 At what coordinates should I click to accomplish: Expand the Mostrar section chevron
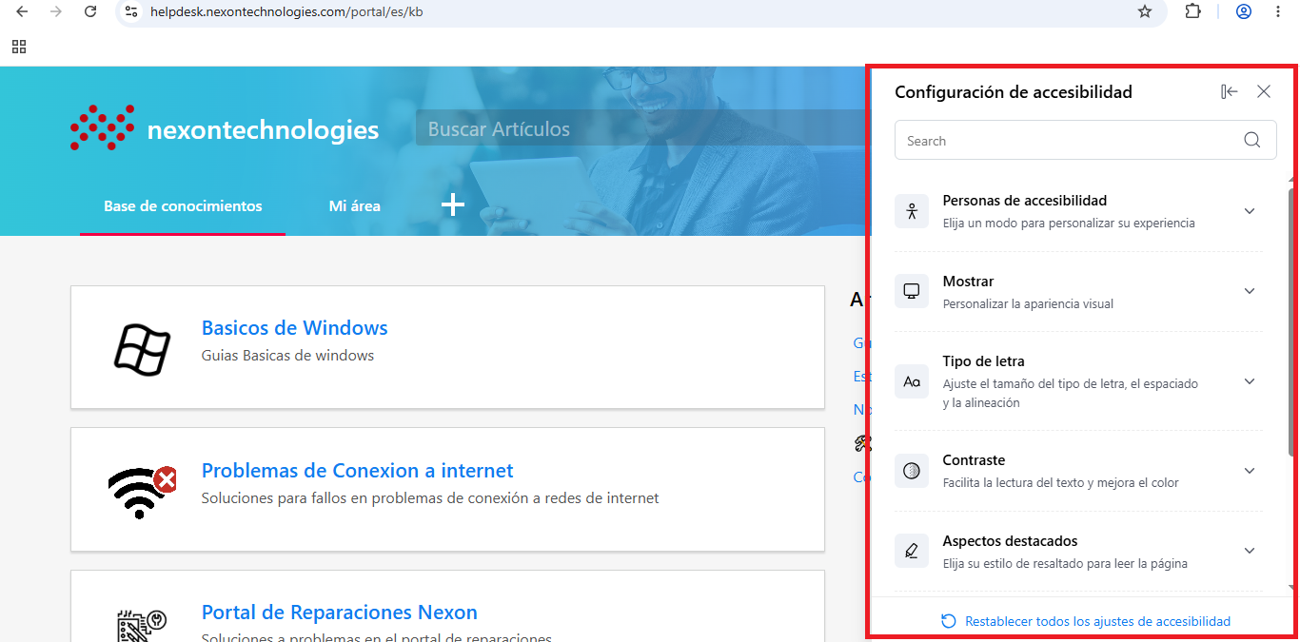pos(1250,291)
